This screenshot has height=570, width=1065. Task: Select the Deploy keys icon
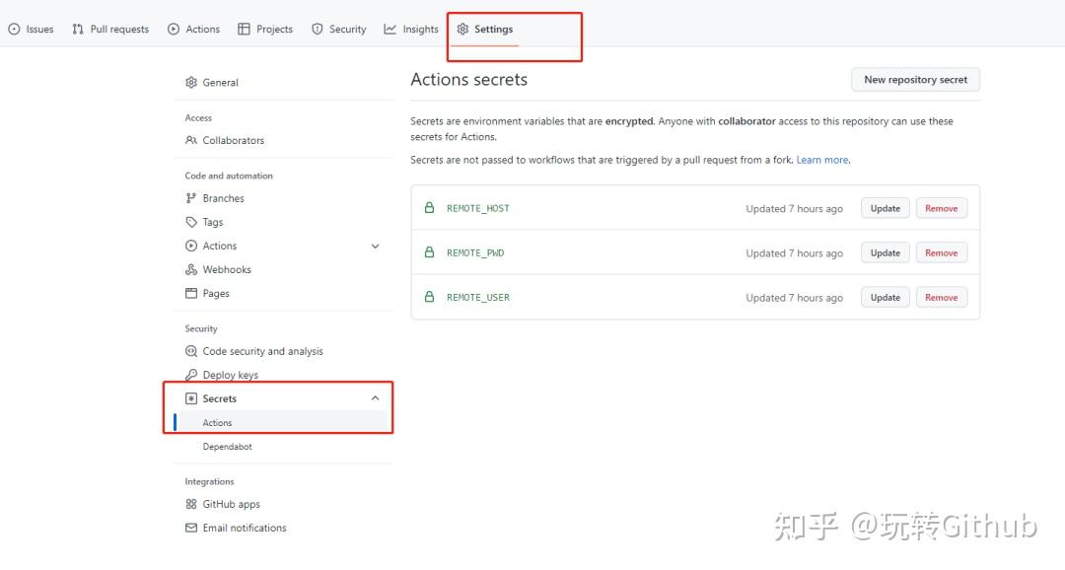click(x=191, y=375)
